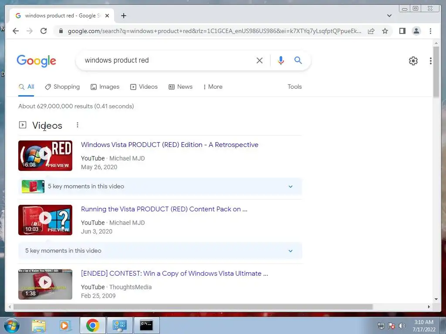Launch Windows Media Player from taskbar
This screenshot has width=446, height=334.
coord(64,326)
